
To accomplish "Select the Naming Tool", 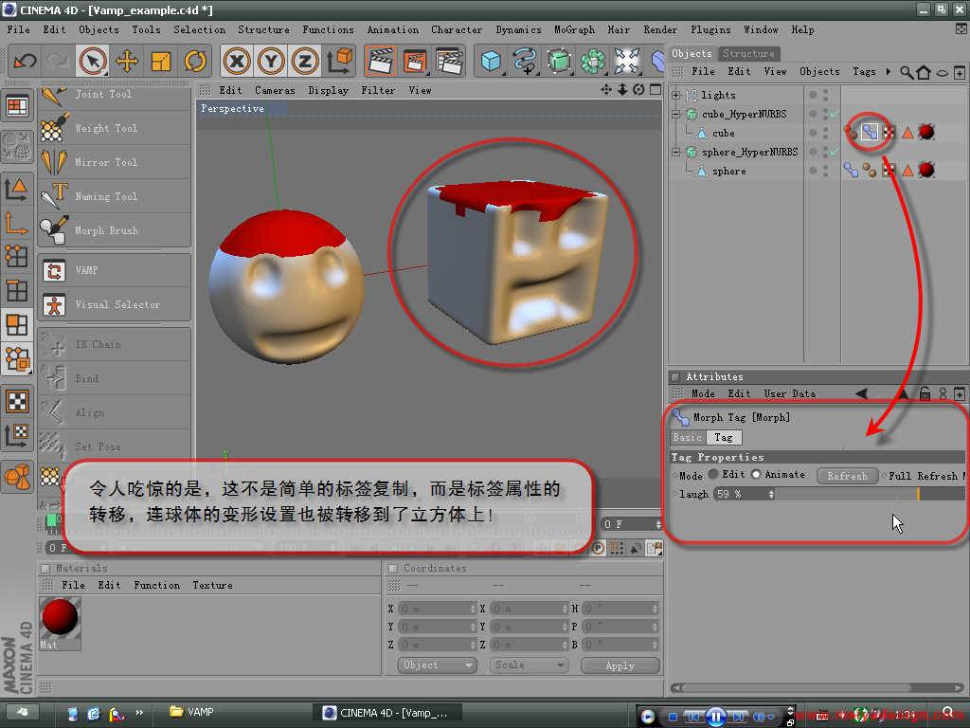I will 115,196.
